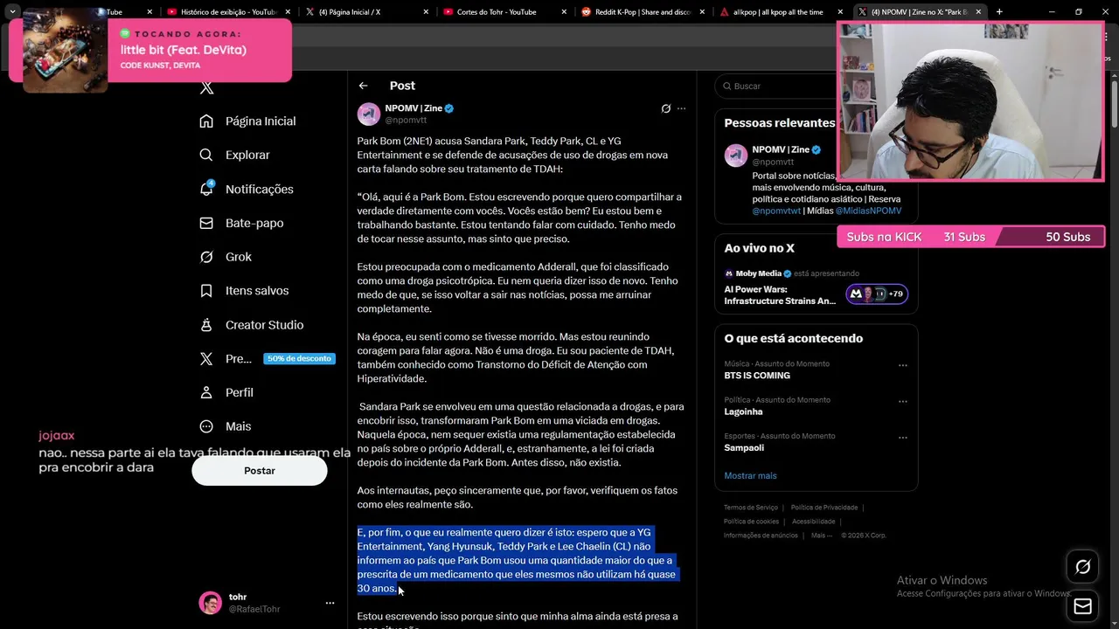Click the 50% de desconto badge
The height and width of the screenshot is (629, 1119).
coord(299,358)
